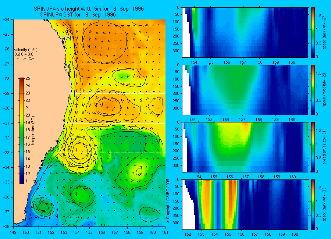Click the title "SPINUP4 sfc height @ 0.15m" line
331x239 pixels.
tap(89, 9)
